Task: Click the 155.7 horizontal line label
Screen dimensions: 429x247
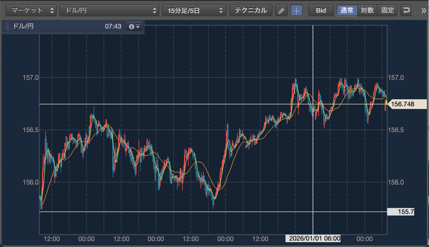Action: pos(401,212)
